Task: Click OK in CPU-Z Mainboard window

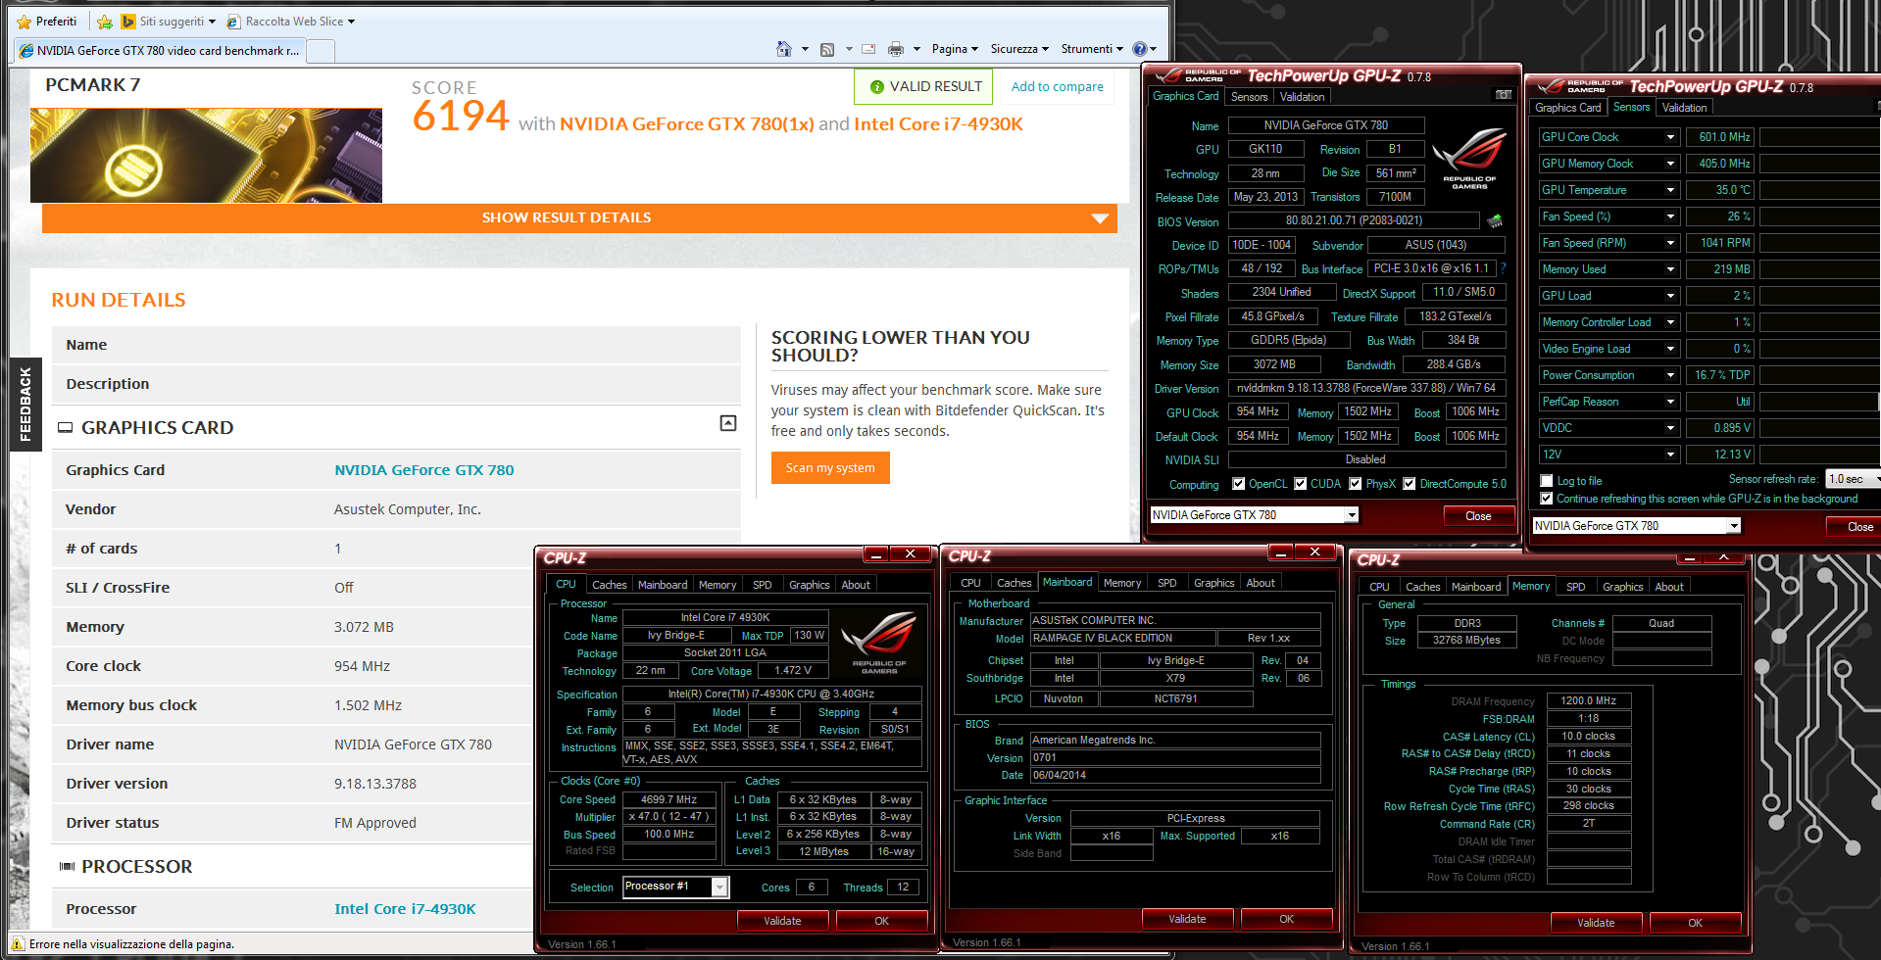Action: tap(1286, 919)
